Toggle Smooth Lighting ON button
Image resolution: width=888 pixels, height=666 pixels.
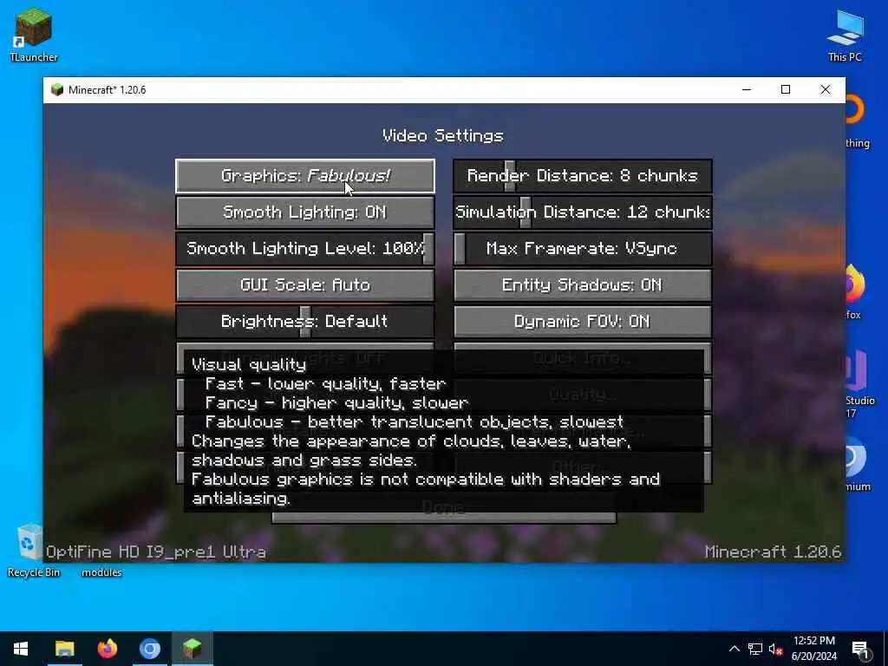point(305,212)
